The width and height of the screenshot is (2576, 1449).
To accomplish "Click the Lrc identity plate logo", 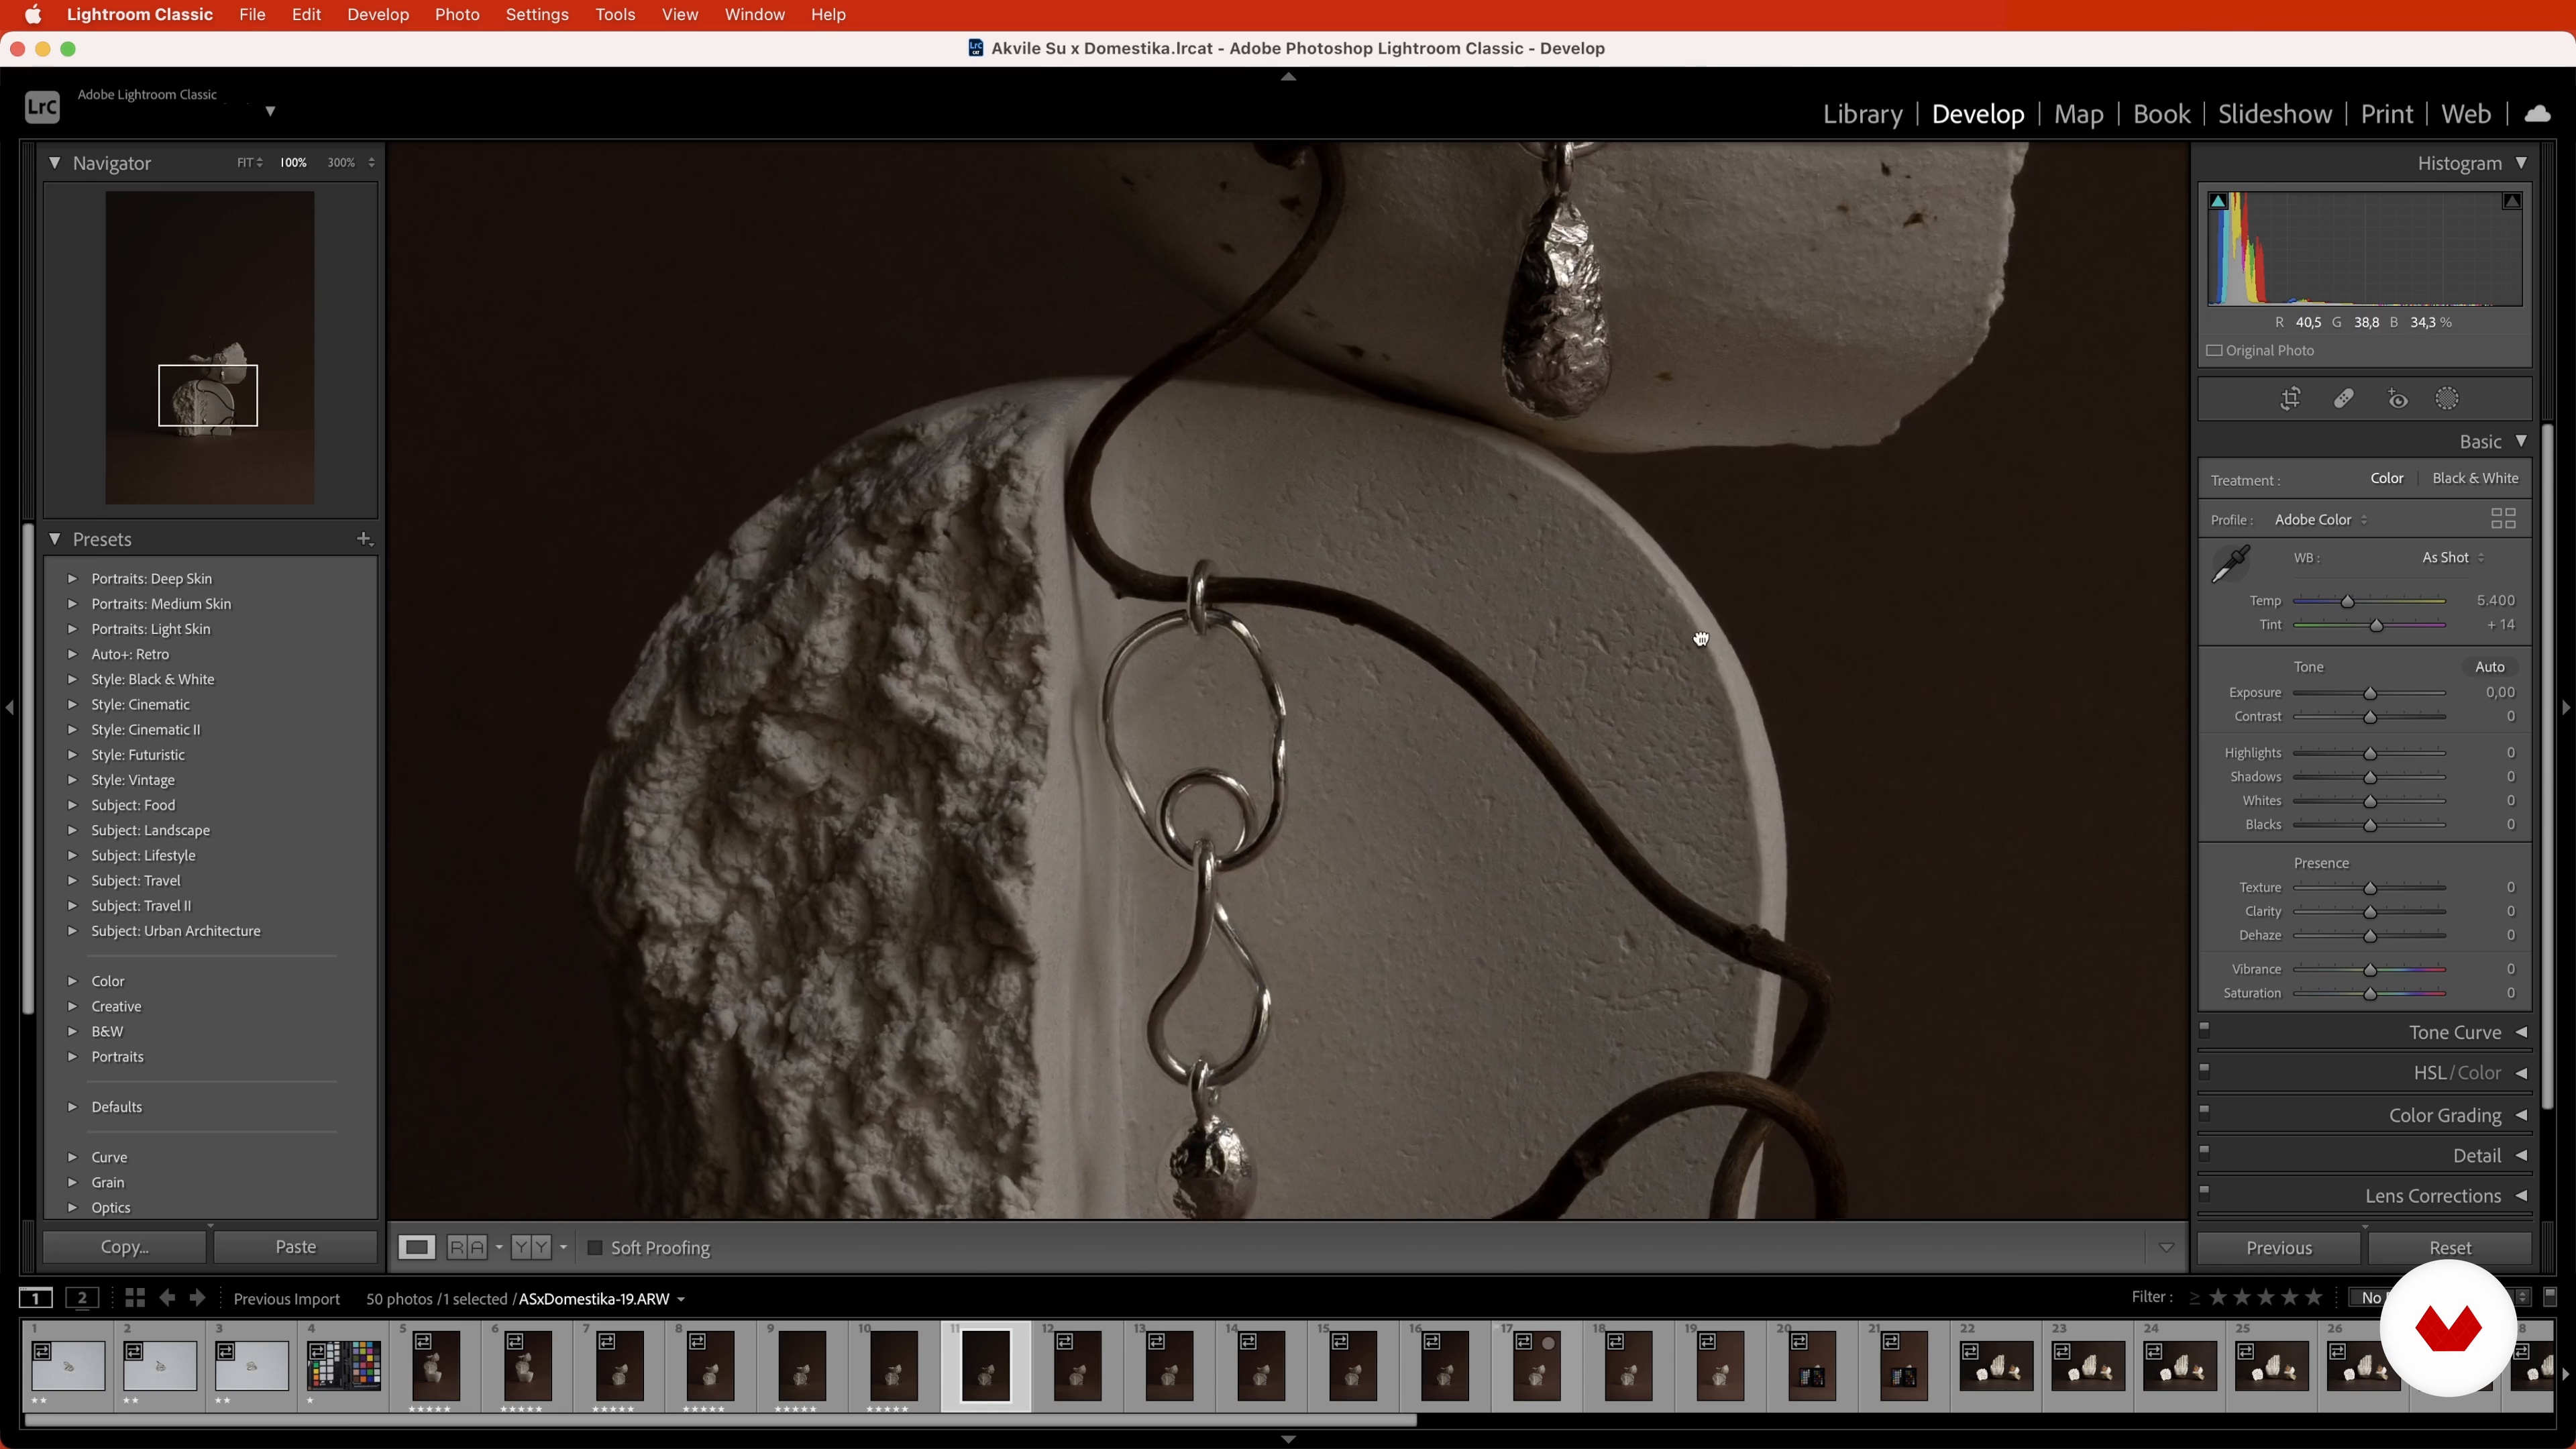I will click(x=42, y=107).
